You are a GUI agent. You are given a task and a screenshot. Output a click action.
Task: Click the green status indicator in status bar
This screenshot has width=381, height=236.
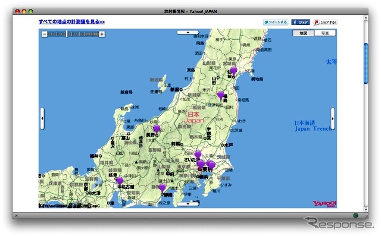[x=355, y=215]
